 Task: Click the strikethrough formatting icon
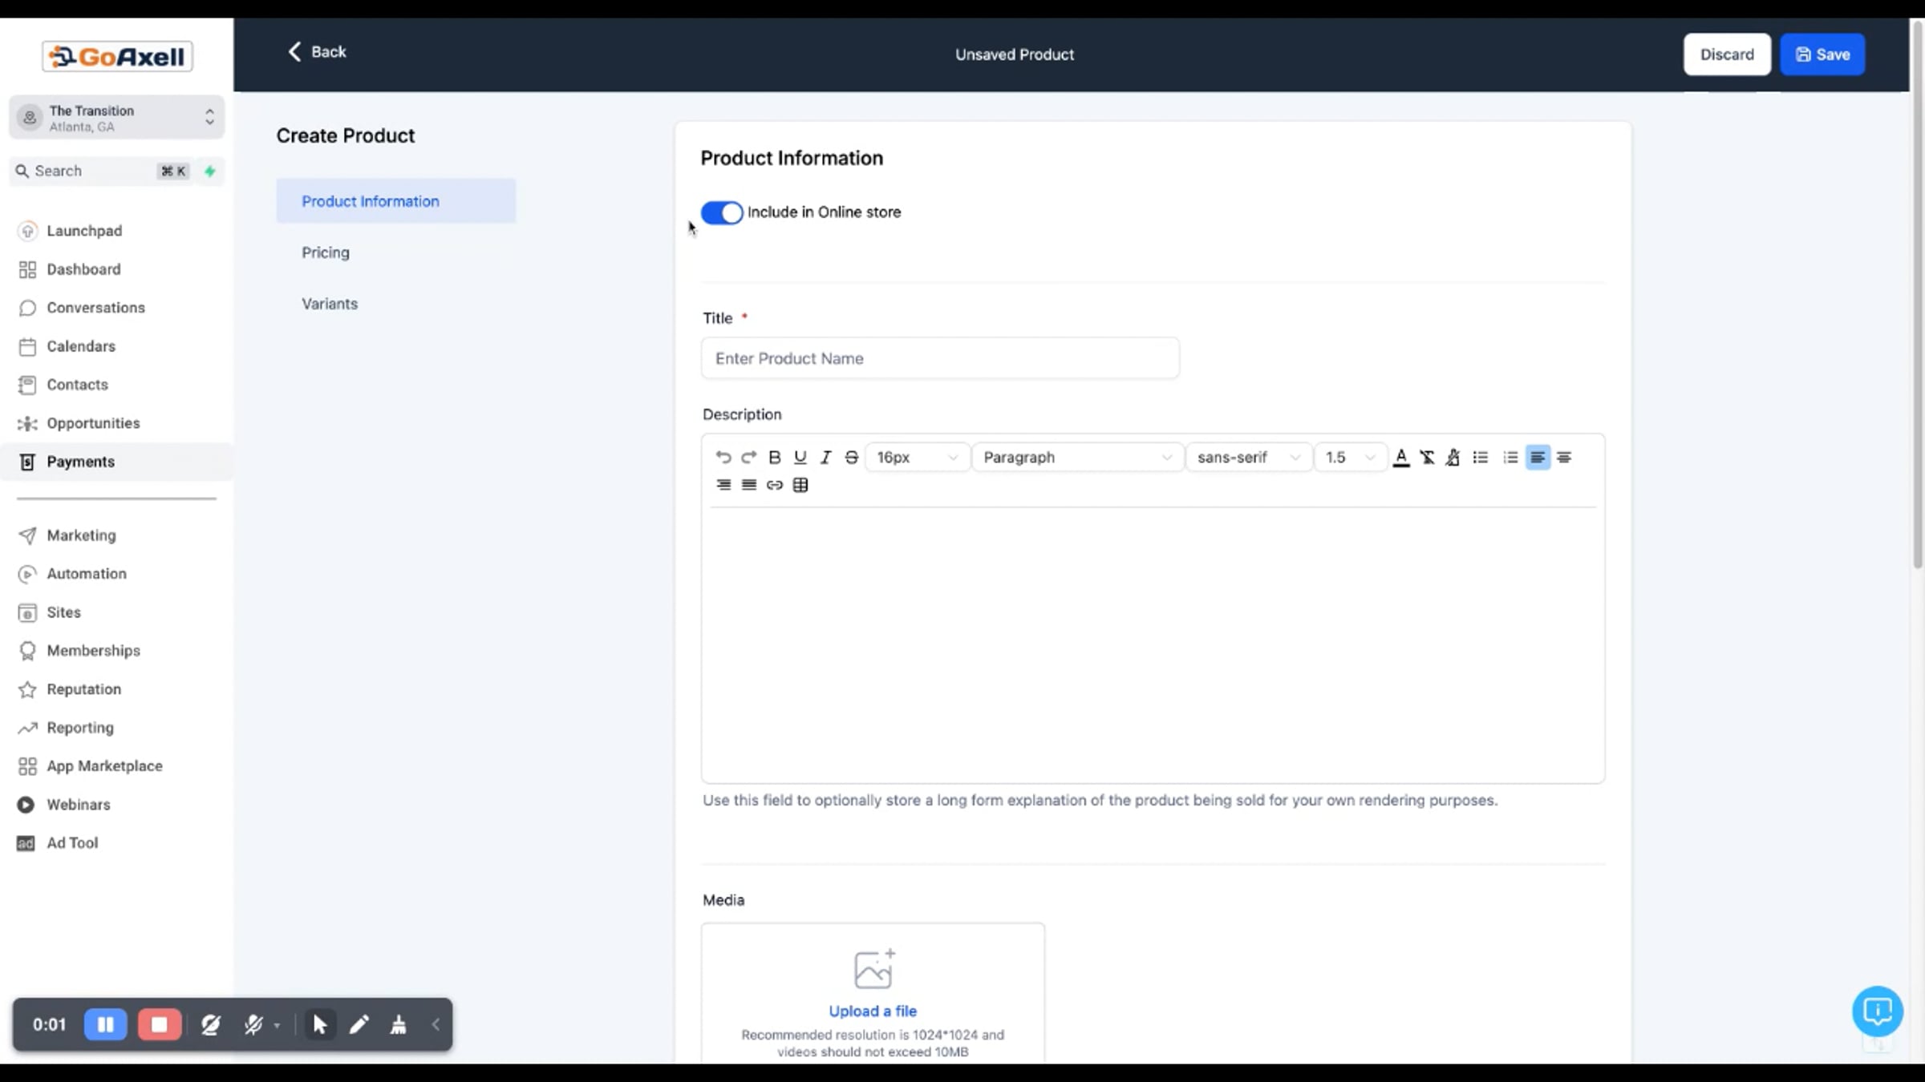851,457
